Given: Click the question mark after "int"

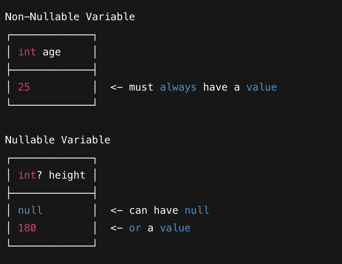Looking at the screenshot, I should [40, 175].
